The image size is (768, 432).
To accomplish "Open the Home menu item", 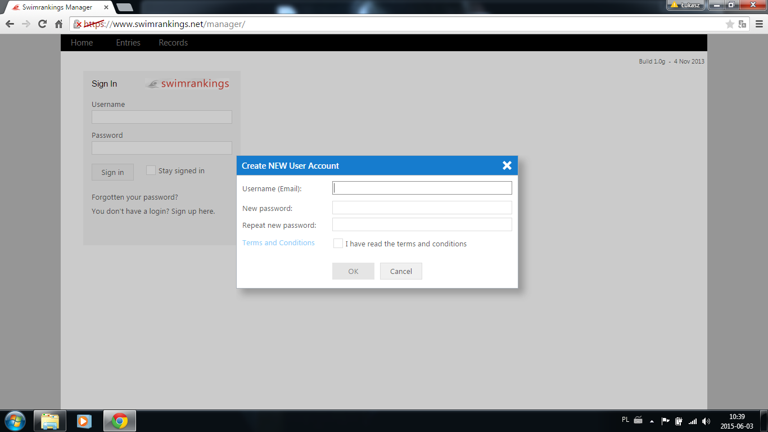I will pos(82,43).
